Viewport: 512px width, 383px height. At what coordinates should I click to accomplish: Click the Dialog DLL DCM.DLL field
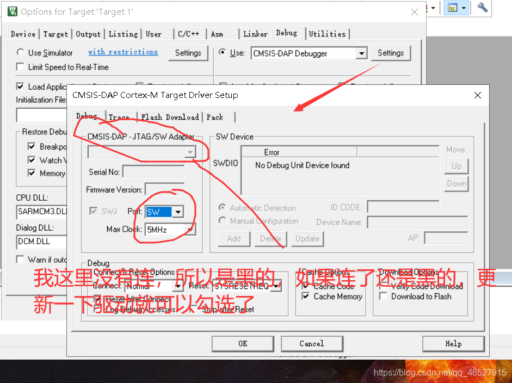[x=41, y=242]
